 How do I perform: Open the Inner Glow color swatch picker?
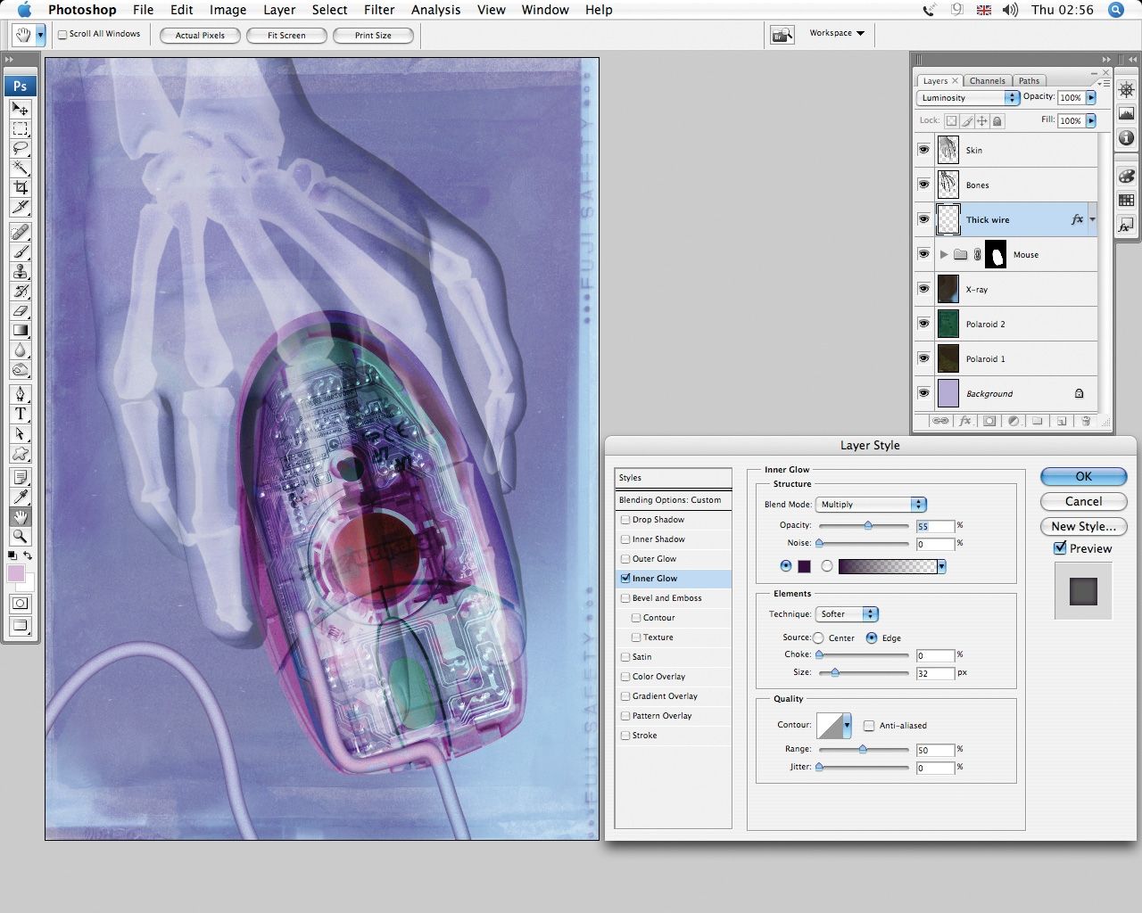(x=806, y=565)
